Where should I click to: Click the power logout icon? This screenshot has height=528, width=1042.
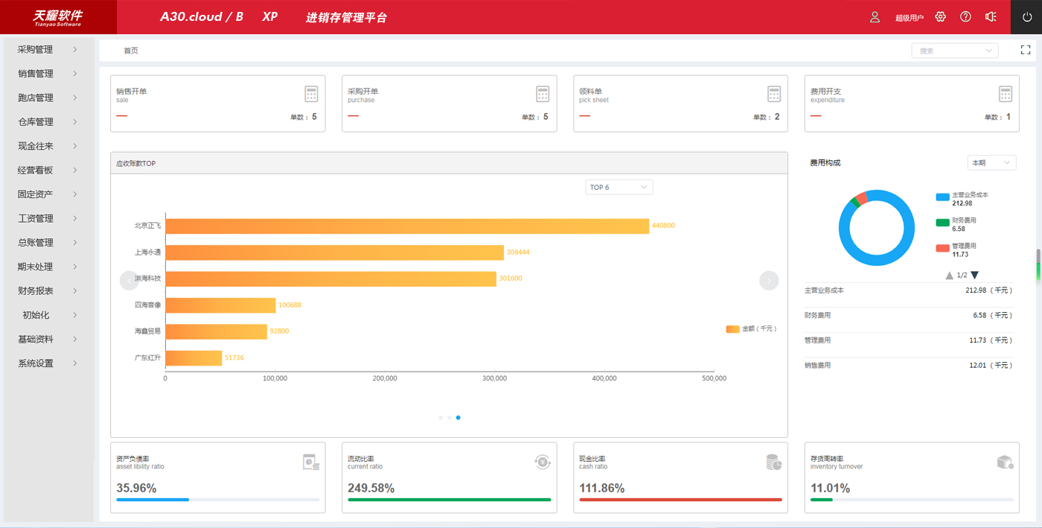(1026, 17)
